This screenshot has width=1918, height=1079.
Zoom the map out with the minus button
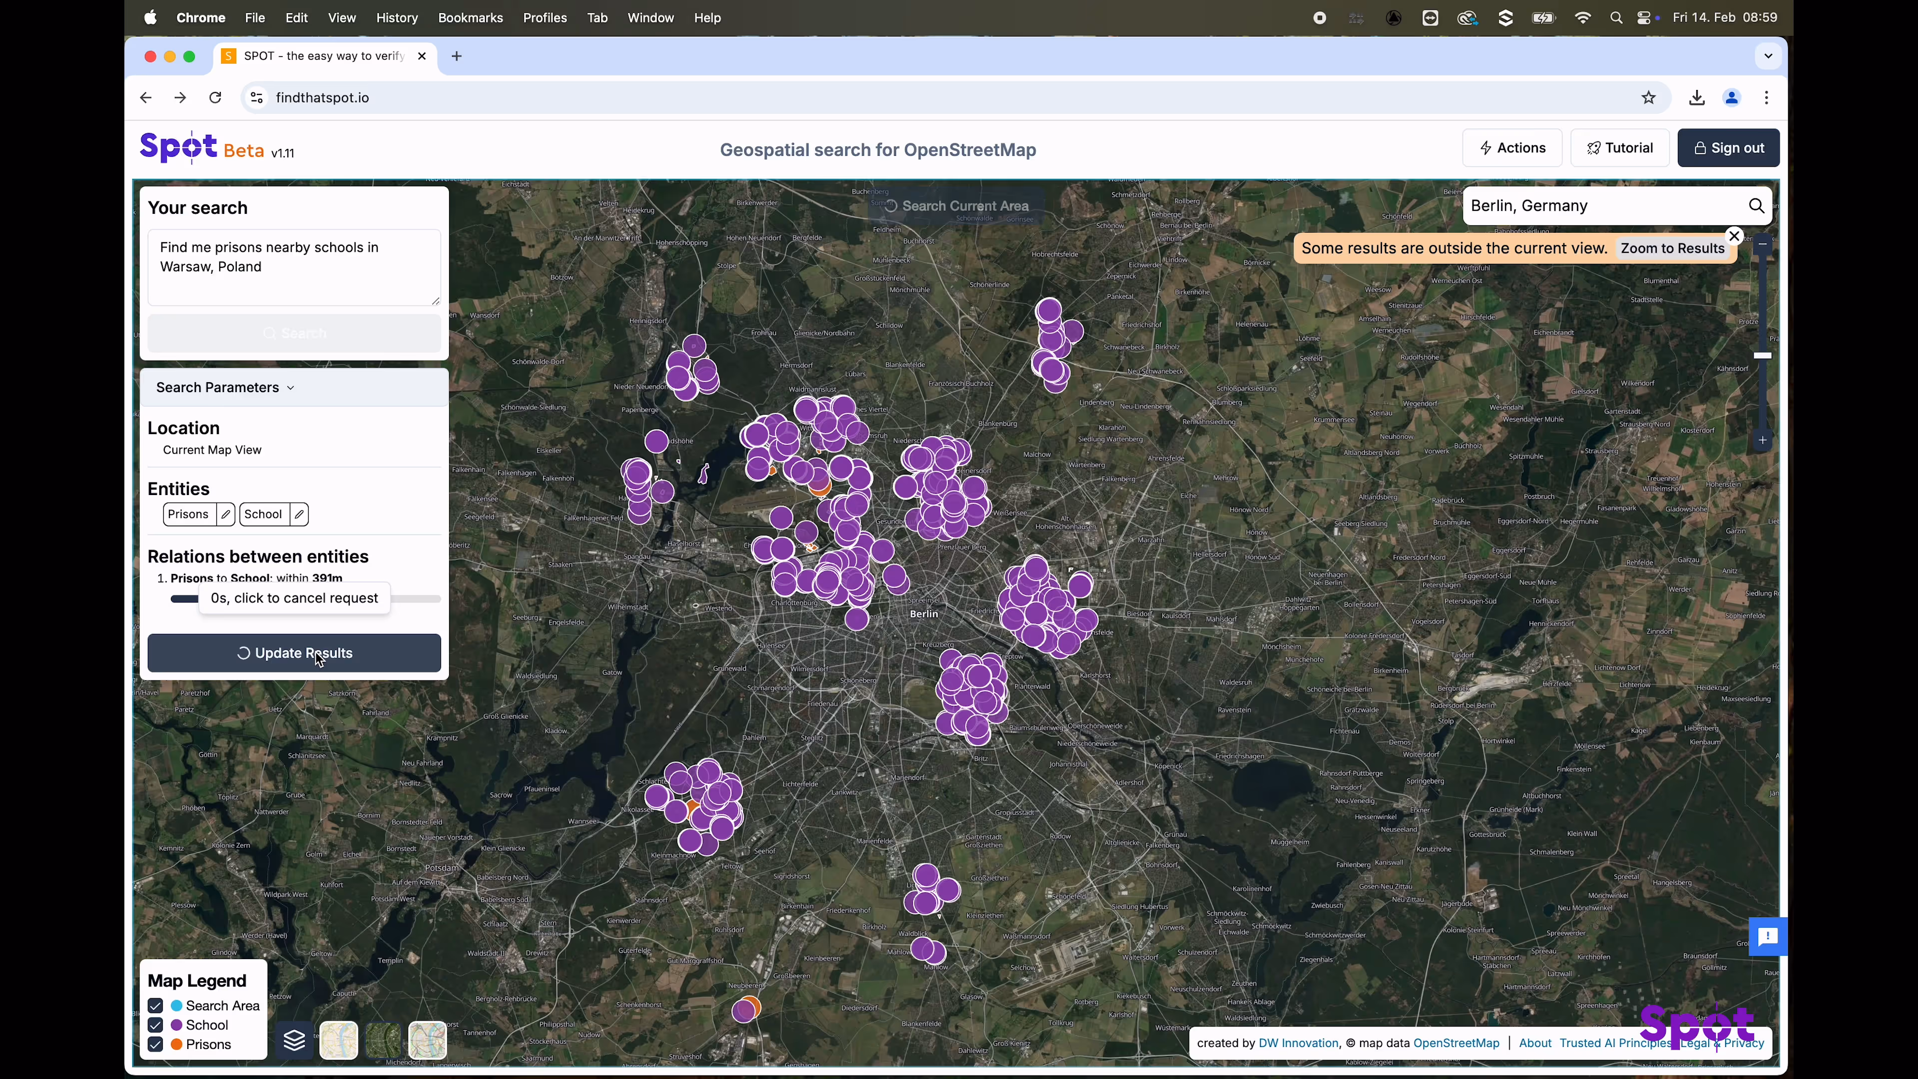coord(1762,244)
